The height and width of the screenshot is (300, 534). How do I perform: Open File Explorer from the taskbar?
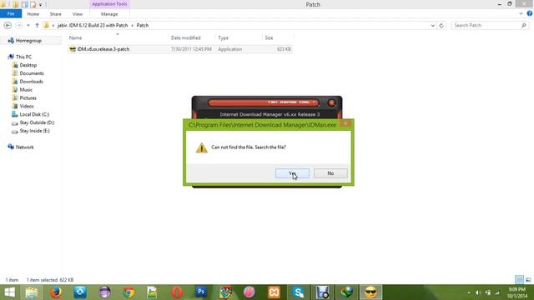(x=32, y=292)
